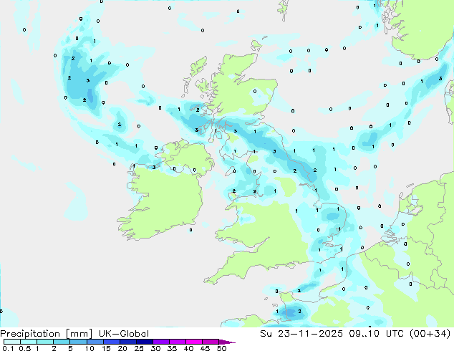Select the 2–5 mm legend color swatch
Image resolution: width=454 pixels, height=351 pixels.
[x=62, y=342]
